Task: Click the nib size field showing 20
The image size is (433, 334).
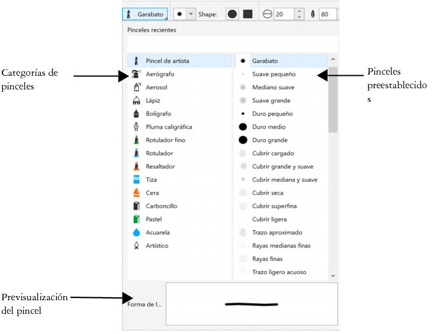Action: [283, 14]
